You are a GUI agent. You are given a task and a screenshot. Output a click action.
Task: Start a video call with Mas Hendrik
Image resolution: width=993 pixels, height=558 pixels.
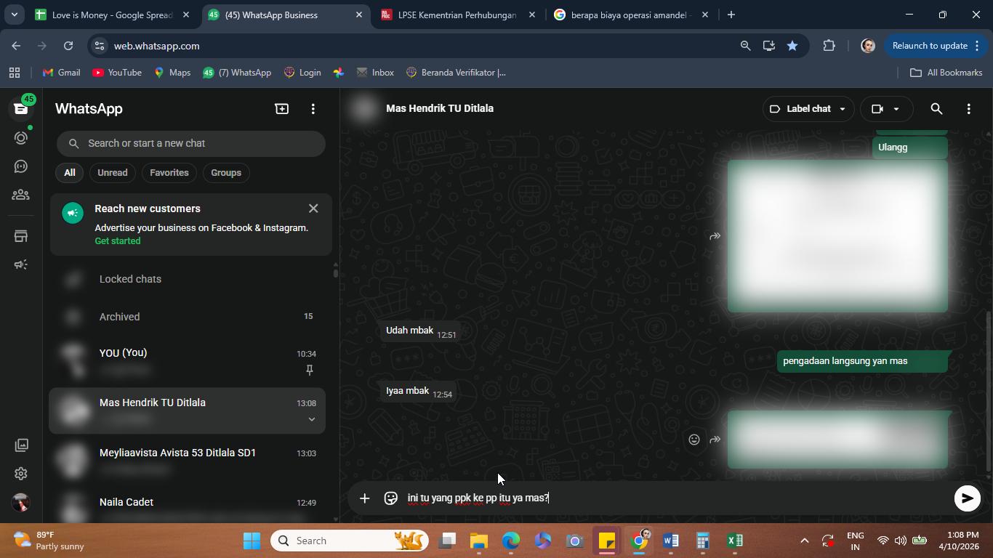tap(877, 109)
